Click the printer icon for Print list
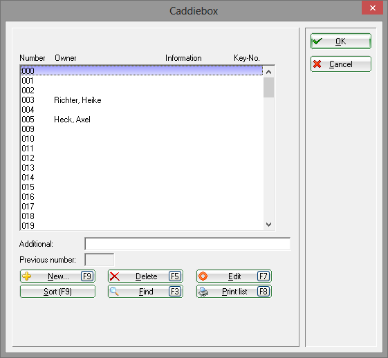The height and width of the screenshot is (358, 388). coord(203,292)
